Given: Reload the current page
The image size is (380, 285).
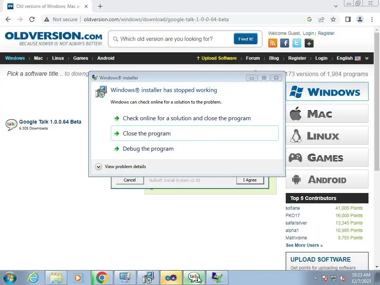Looking at the screenshot, I should (32, 19).
